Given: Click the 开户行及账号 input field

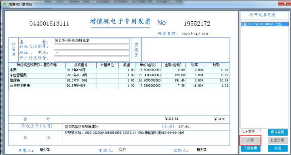Looking at the screenshot, I should pos(92,59).
